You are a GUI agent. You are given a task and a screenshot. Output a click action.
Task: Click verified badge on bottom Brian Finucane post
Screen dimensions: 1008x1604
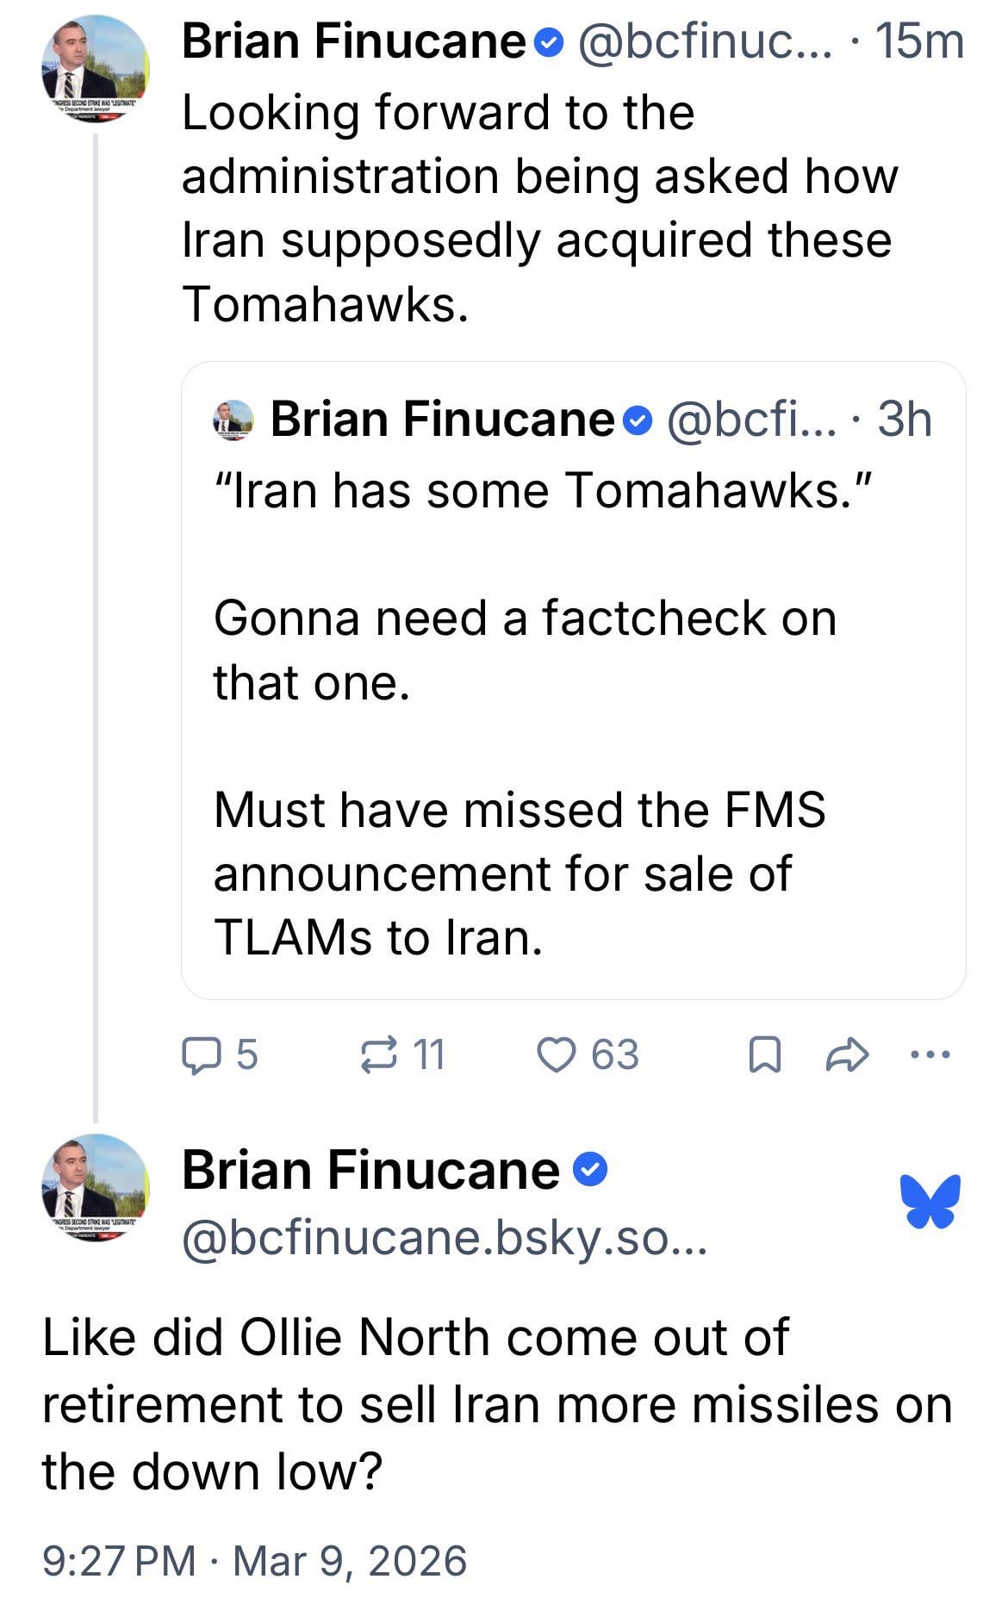point(590,1170)
